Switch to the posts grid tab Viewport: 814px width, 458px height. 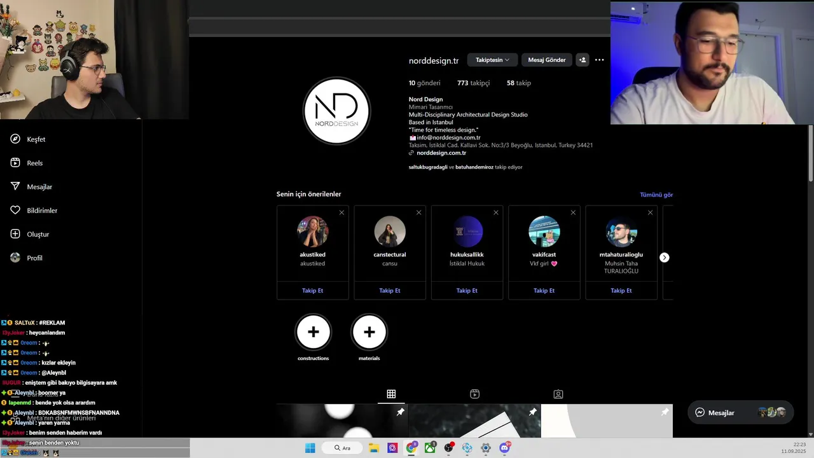(391, 394)
